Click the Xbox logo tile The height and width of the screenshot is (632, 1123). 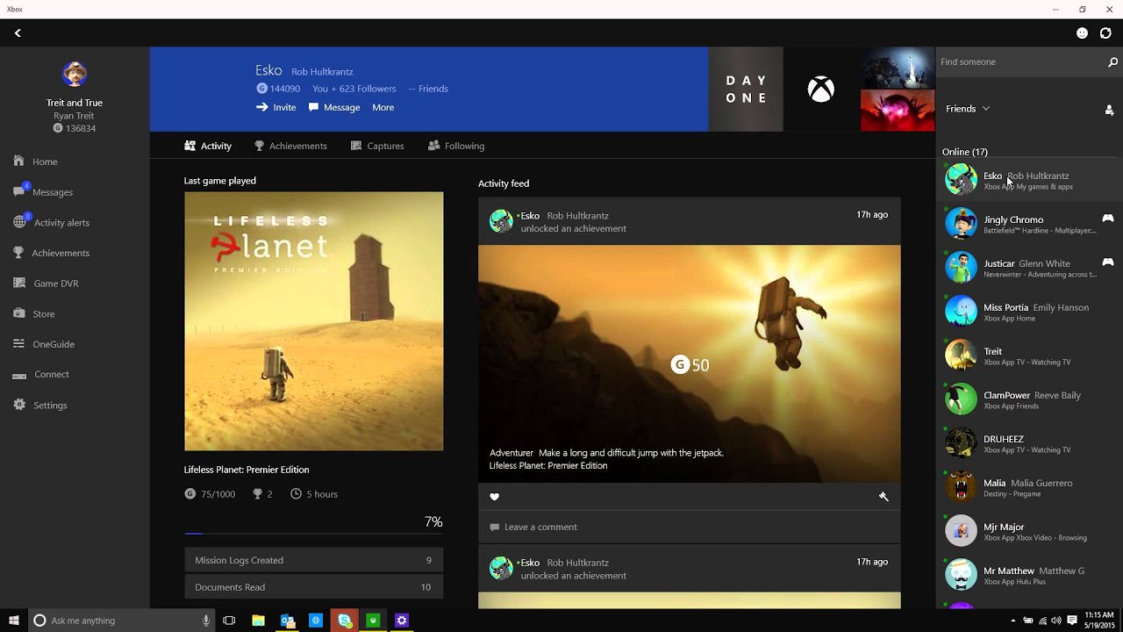821,90
